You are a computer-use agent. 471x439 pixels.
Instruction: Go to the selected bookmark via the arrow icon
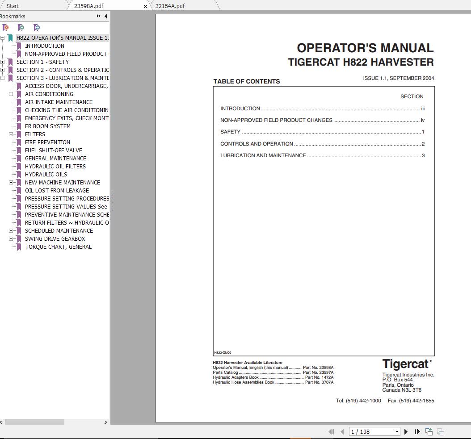[x=37, y=28]
